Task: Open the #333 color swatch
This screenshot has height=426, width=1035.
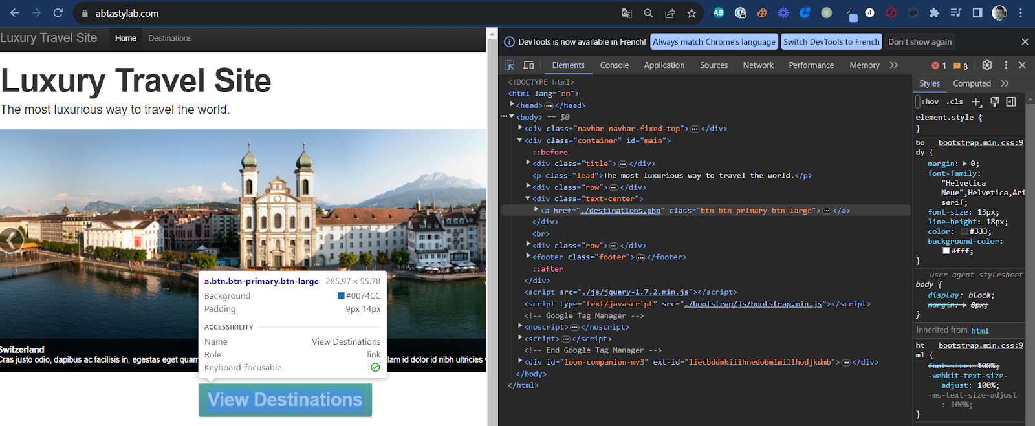Action: [x=964, y=231]
